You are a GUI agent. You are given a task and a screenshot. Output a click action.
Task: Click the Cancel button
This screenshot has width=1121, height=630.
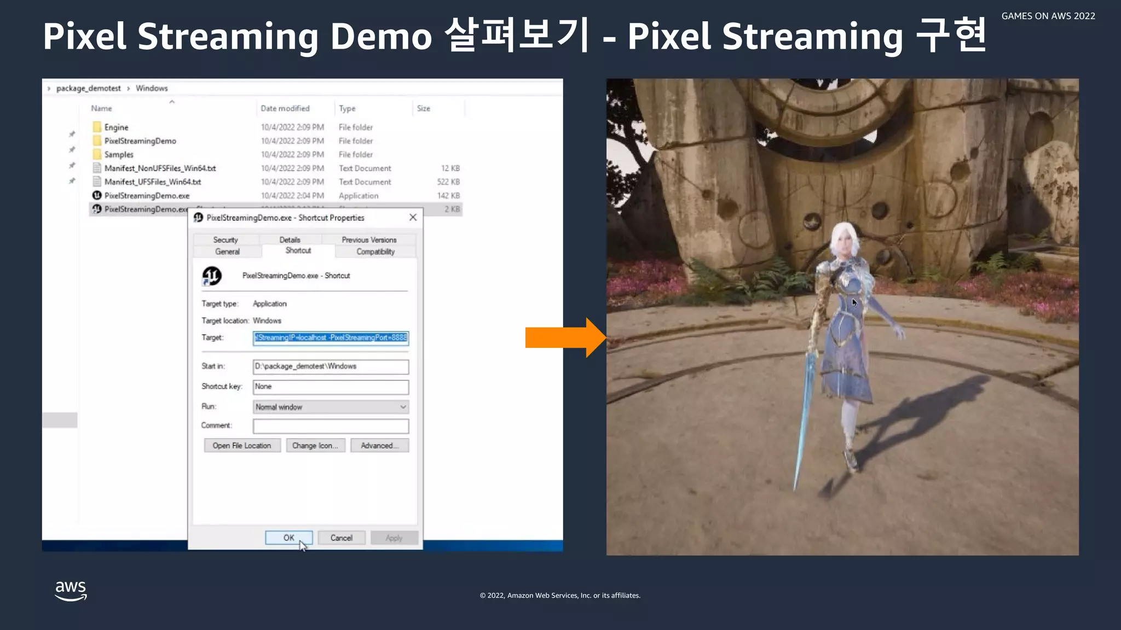tap(342, 538)
